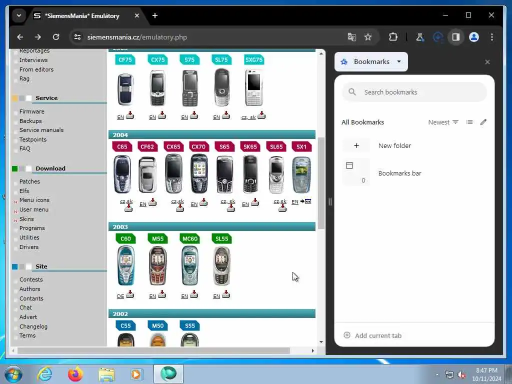Image resolution: width=512 pixels, height=384 pixels.
Task: Open the Contests link under Site
Action: (x=31, y=279)
